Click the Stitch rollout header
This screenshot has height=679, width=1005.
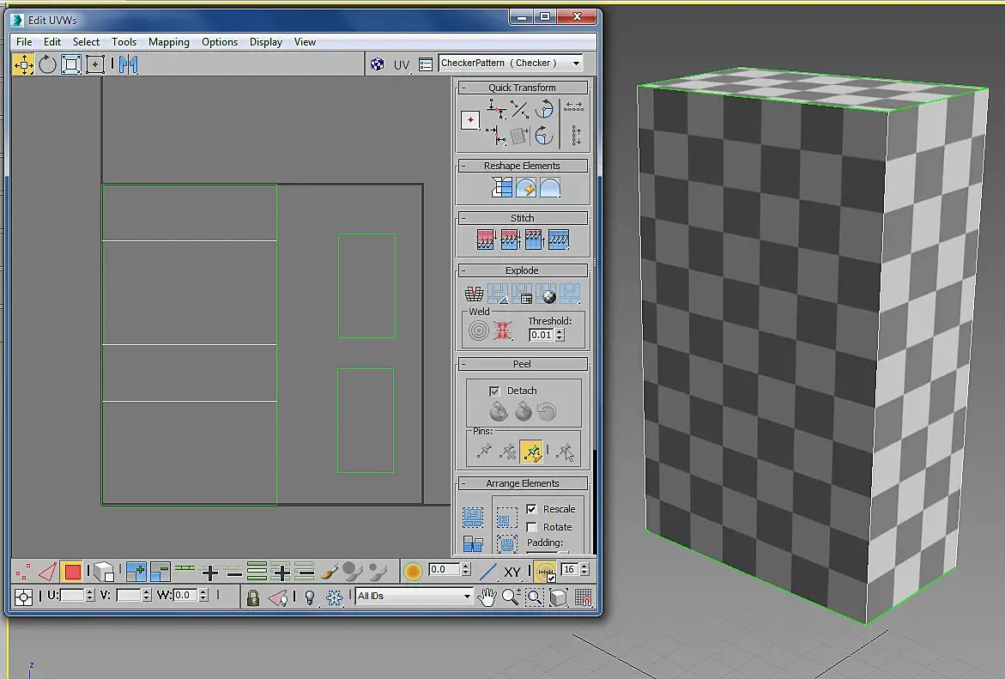522,218
